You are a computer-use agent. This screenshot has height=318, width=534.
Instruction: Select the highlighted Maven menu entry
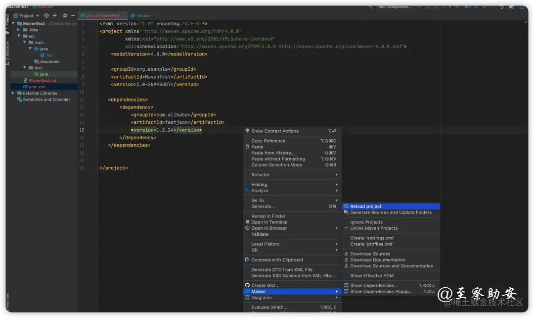tap(292, 292)
